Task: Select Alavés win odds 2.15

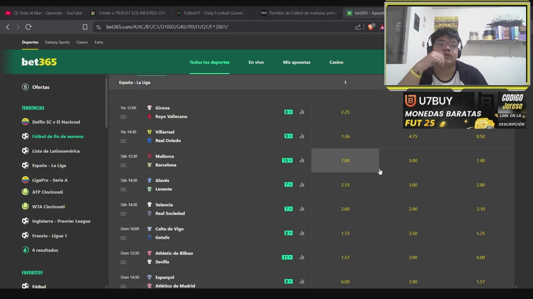Action: pos(345,185)
